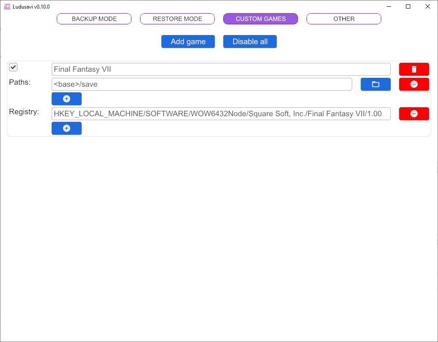The width and height of the screenshot is (438, 342).
Task: Delete the Final Fantasy VII game entry
Action: (414, 69)
